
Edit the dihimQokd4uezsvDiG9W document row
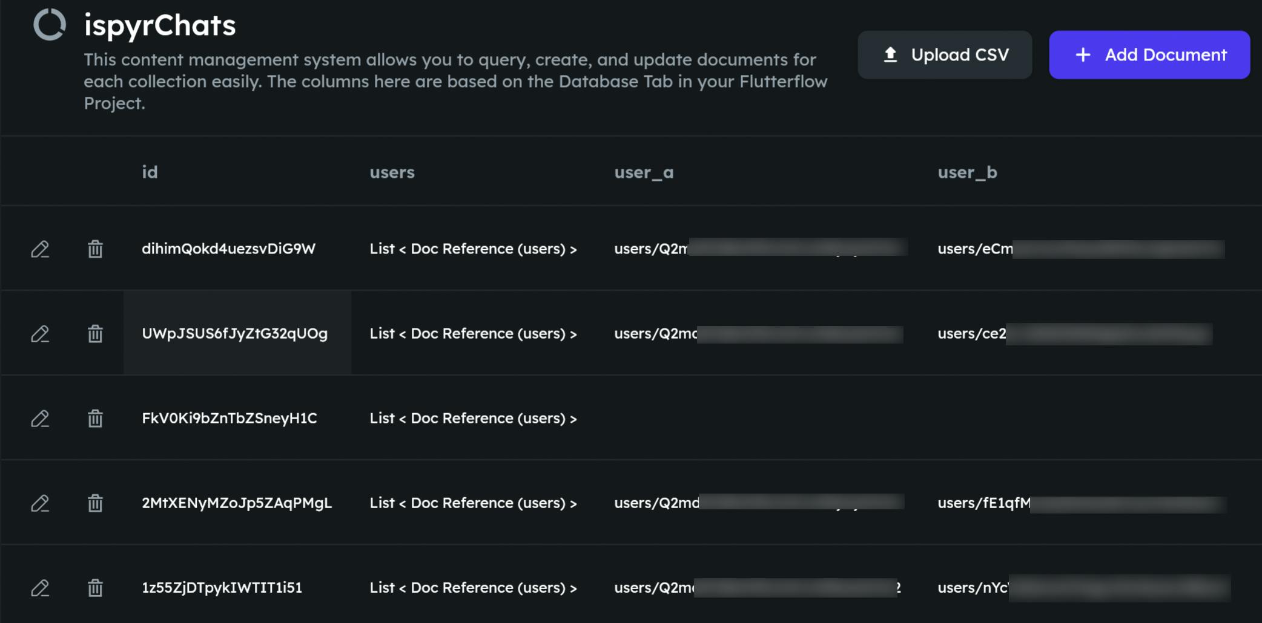(40, 249)
